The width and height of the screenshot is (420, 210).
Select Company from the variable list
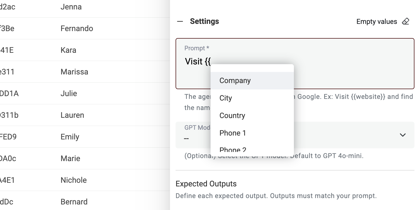tap(235, 81)
